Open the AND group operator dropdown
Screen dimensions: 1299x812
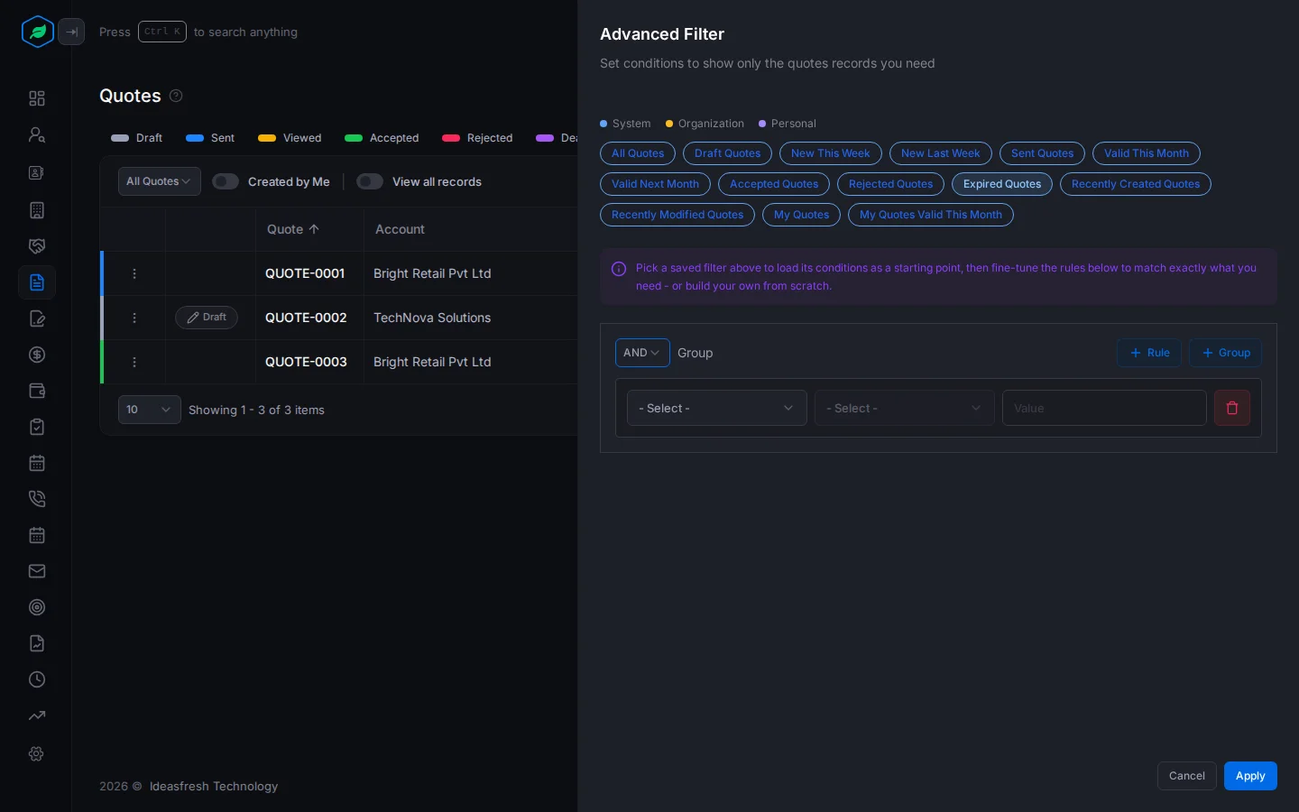pyautogui.click(x=642, y=353)
